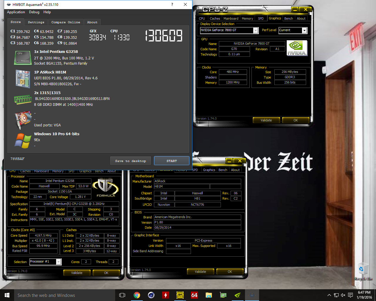Click the 788BAF code in Aquamark
The width and height of the screenshot is (376, 301).
point(17,159)
